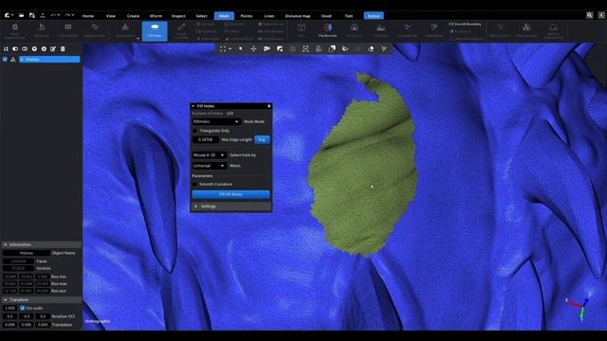This screenshot has width=607, height=341.
Task: Click the mesh triangle icon next to the object
Action: [12, 59]
